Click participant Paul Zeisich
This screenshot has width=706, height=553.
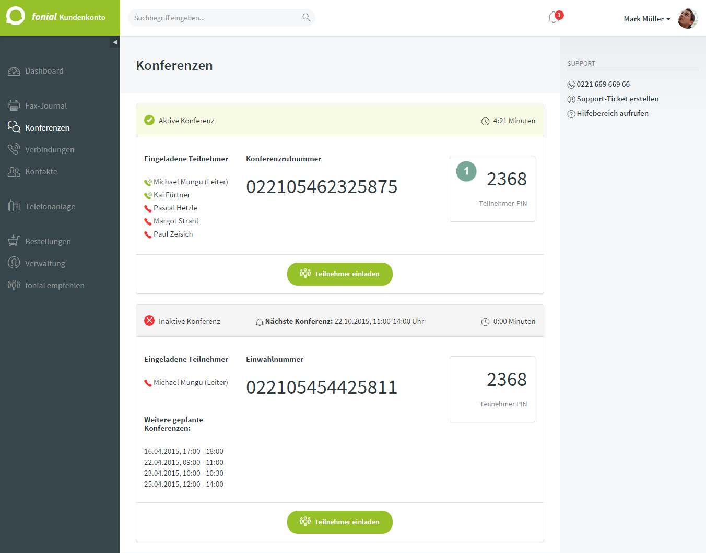(173, 234)
